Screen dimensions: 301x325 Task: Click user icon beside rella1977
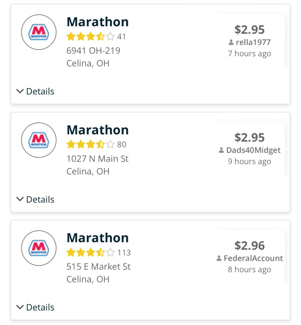tap(231, 43)
